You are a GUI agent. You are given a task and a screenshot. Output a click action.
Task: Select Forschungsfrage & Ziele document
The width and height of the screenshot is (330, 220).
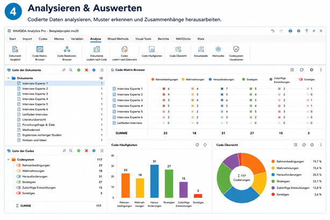(x=54, y=125)
